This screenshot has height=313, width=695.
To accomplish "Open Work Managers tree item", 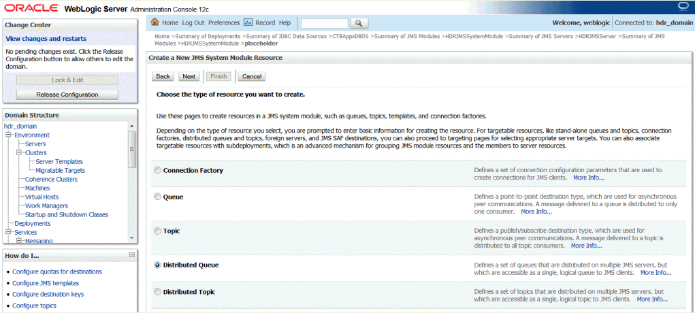I will pyautogui.click(x=46, y=206).
